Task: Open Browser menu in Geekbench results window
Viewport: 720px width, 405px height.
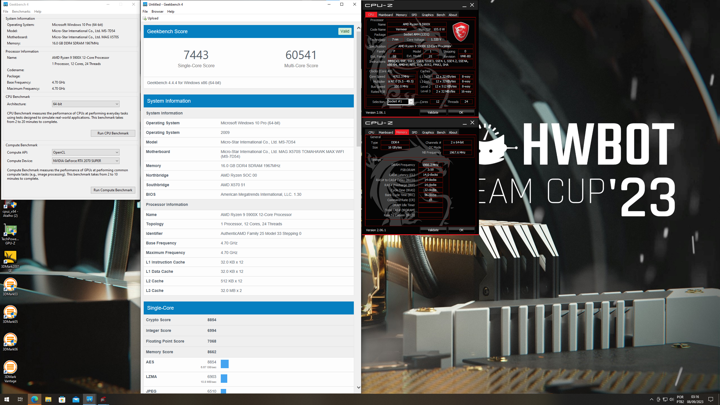Action: (157, 12)
